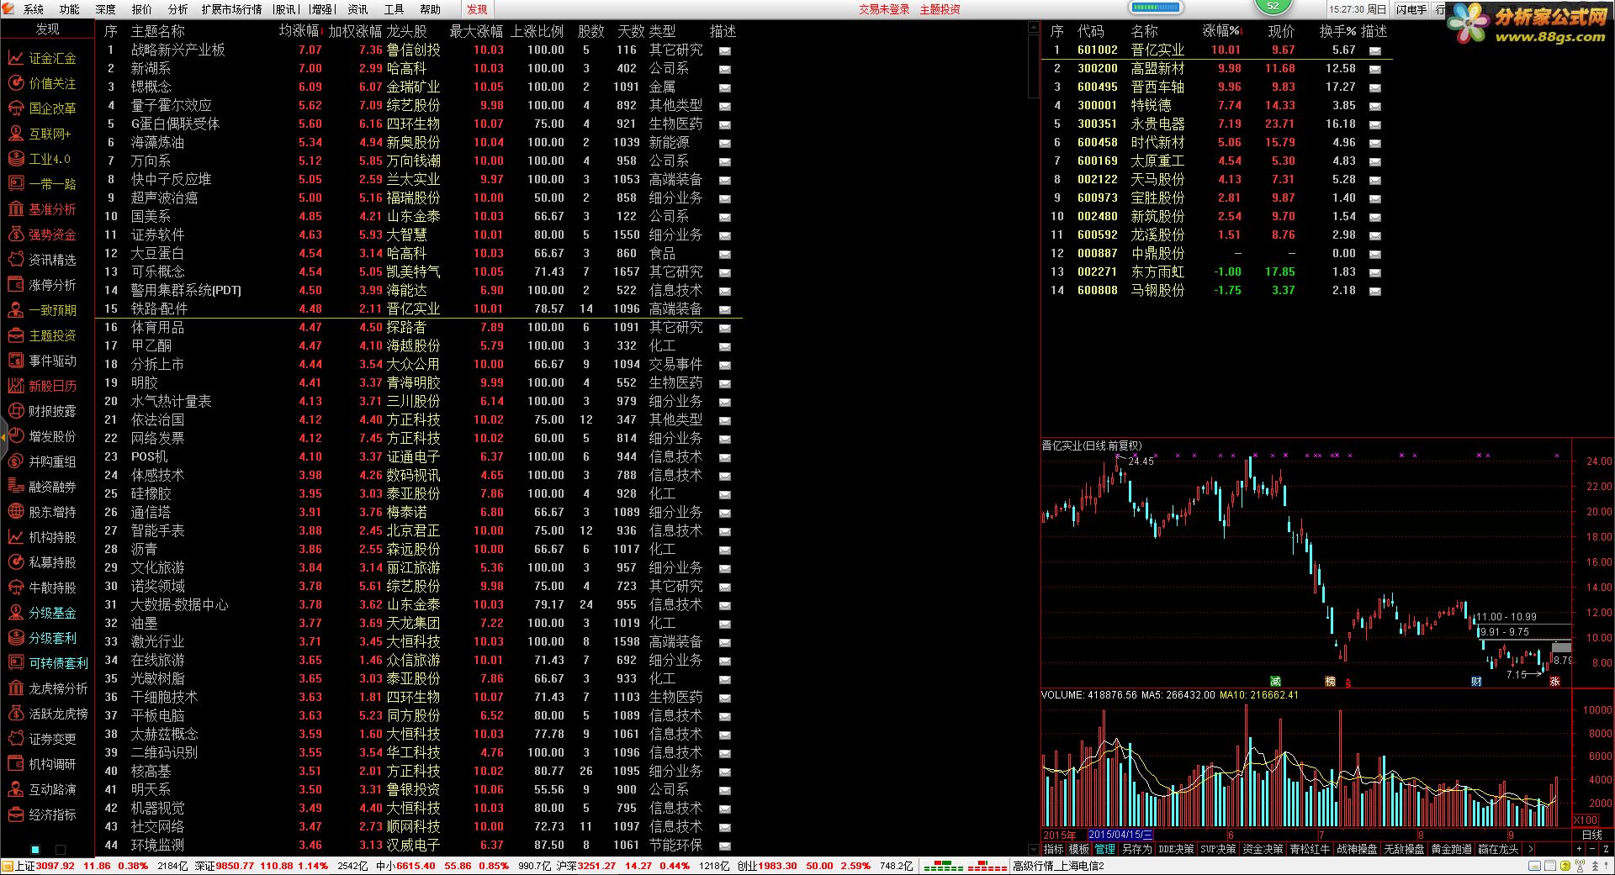
Task: Sort by 加权涨幅 column header
Action: pyautogui.click(x=355, y=31)
